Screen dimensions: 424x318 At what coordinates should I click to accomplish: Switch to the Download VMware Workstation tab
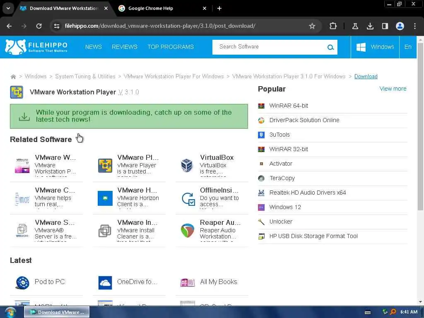64,8
